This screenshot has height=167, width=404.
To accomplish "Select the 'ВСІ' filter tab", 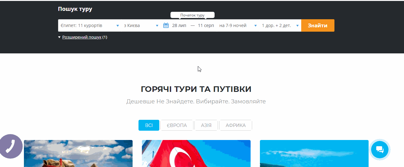I will 149,125.
